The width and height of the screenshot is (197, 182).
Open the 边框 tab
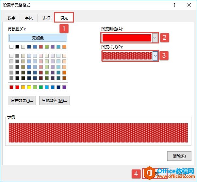pyautogui.click(x=46, y=18)
